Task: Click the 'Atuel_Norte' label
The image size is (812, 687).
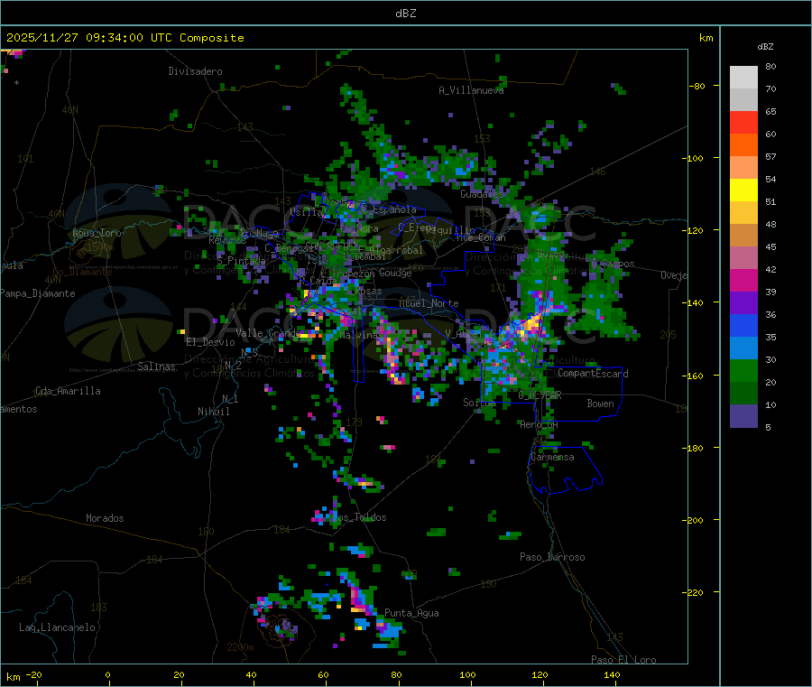Action: 429,303
